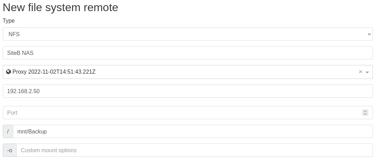
Task: Click the 192.168.2.50 host field
Action: point(188,91)
